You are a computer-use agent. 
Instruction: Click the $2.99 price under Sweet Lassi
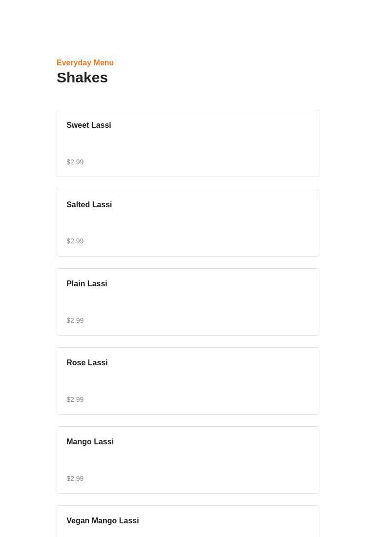75,162
